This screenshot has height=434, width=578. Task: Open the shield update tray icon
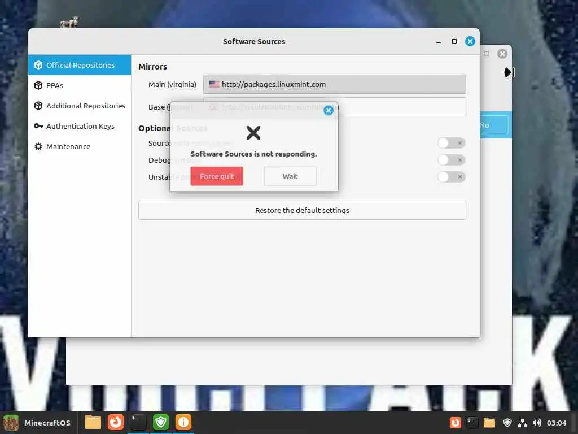click(x=507, y=423)
